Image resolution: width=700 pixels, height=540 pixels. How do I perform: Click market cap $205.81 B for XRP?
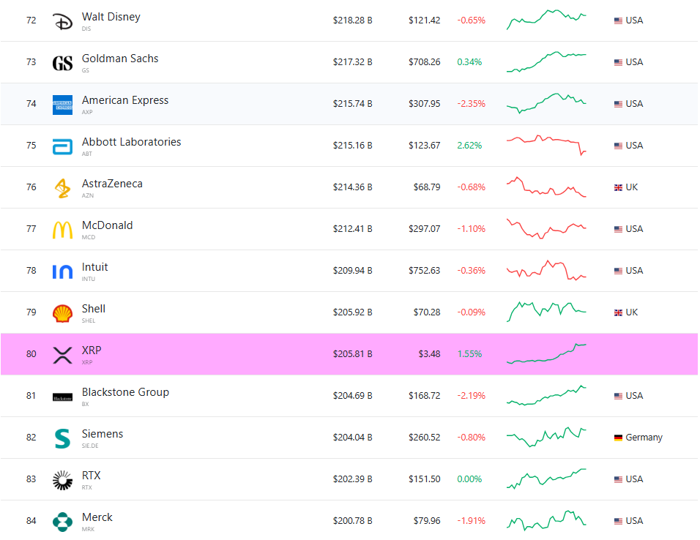[x=353, y=354]
